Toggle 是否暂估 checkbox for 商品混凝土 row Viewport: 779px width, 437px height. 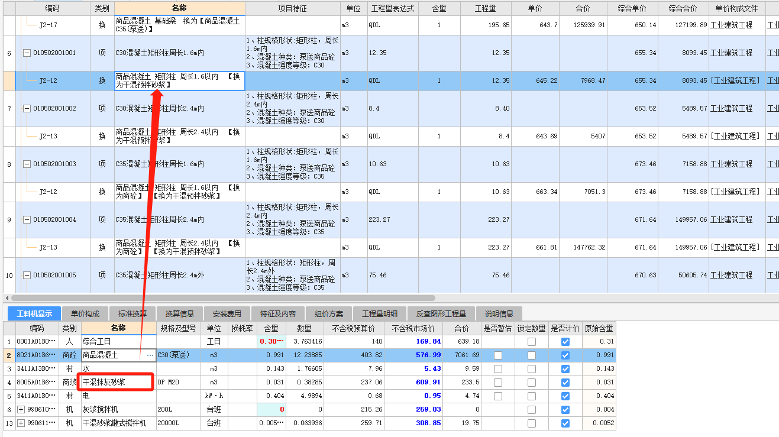click(498, 355)
